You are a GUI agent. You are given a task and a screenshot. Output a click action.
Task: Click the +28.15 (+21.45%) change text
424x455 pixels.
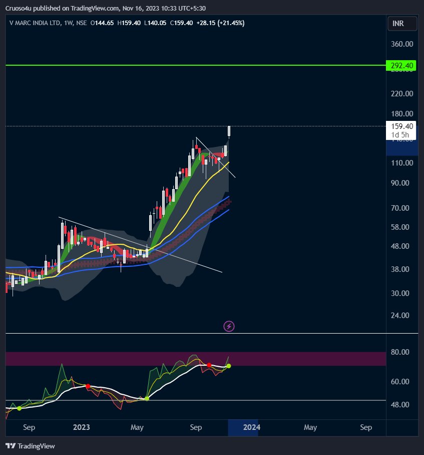pyautogui.click(x=220, y=23)
